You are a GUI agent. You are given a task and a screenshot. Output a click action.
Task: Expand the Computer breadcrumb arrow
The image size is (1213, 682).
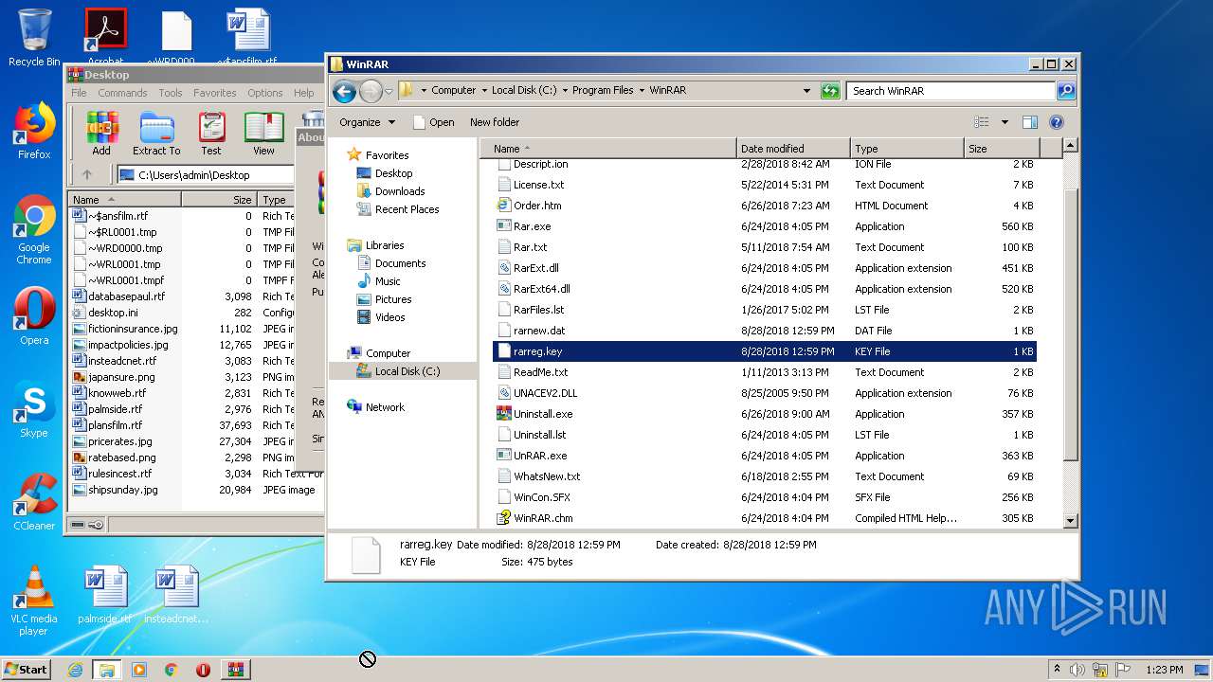pos(484,91)
